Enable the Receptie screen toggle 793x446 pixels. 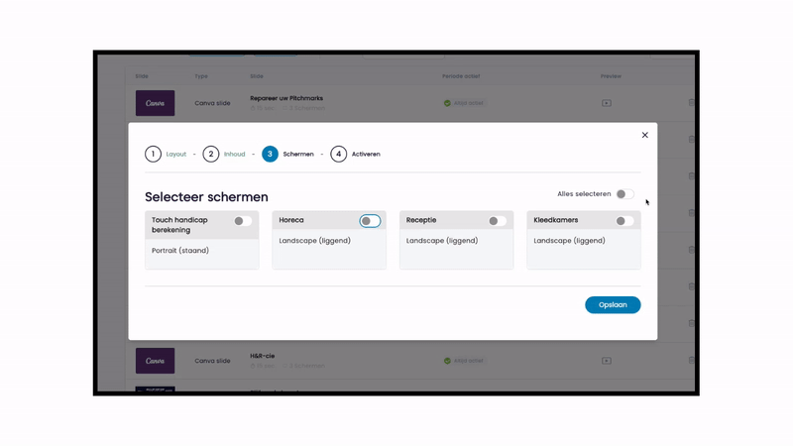[498, 221]
